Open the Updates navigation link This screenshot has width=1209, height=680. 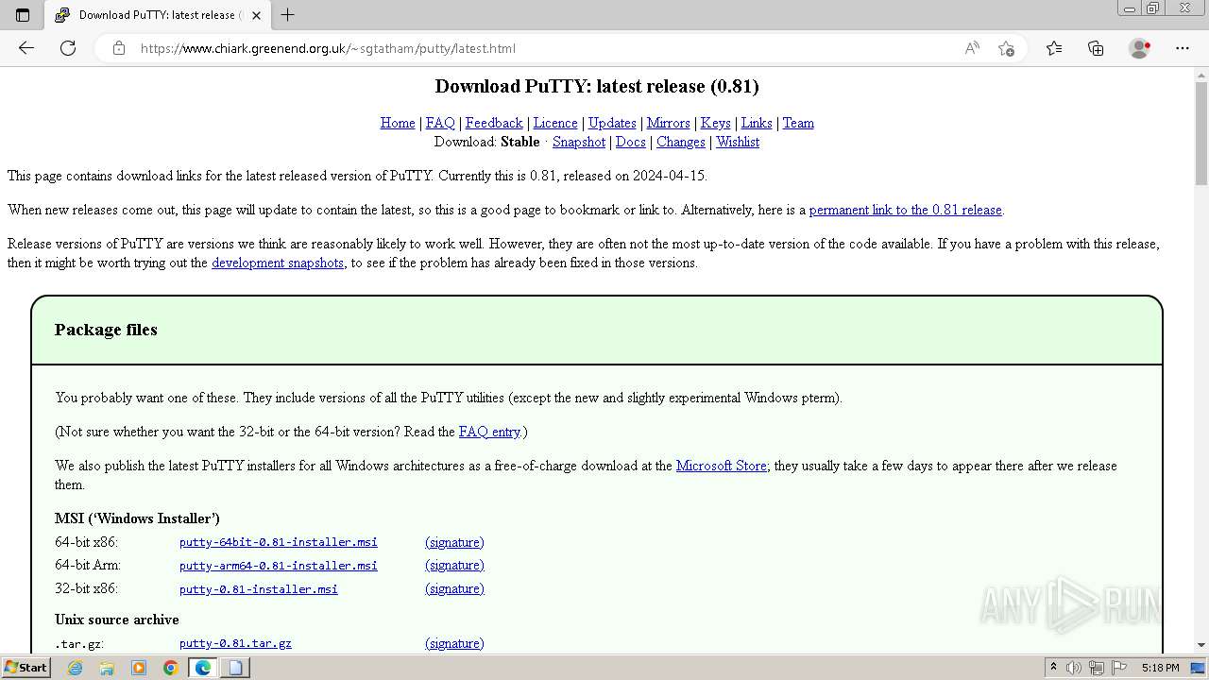[612, 123]
